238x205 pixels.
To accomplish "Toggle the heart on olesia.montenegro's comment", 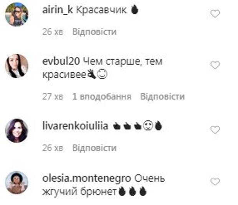I will point(215,182).
